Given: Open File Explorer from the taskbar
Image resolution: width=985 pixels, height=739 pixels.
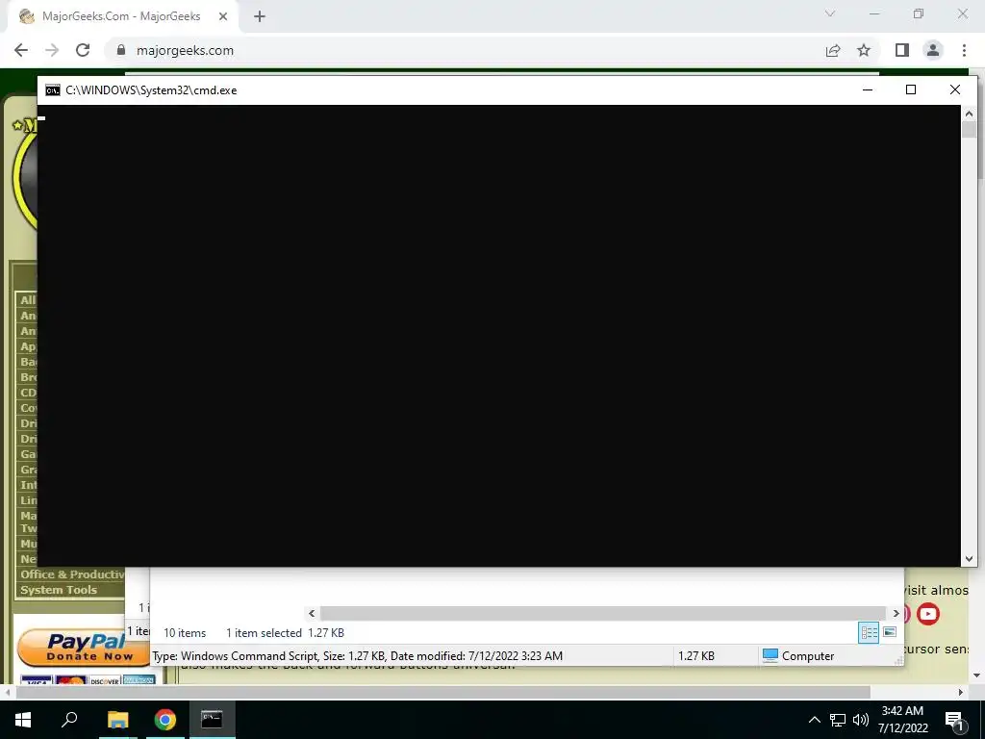Looking at the screenshot, I should [117, 720].
